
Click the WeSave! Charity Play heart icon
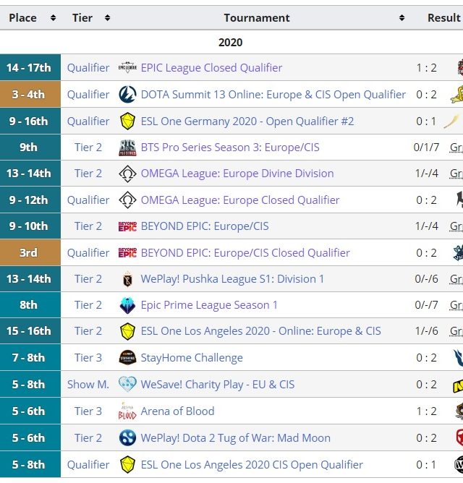pyautogui.click(x=127, y=385)
